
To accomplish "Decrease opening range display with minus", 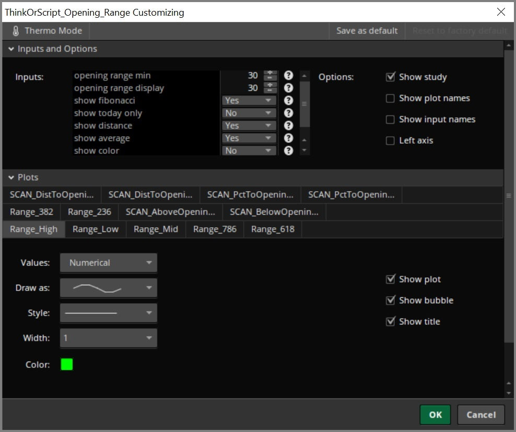I will (x=270, y=90).
